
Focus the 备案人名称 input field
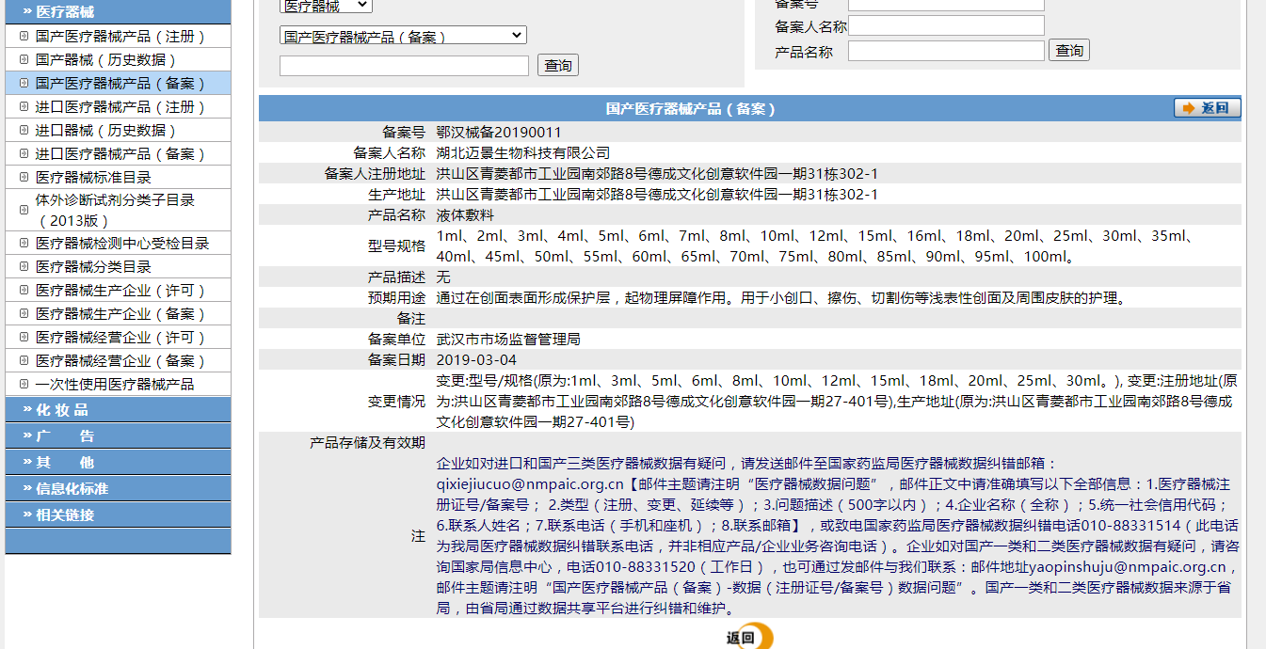tap(946, 26)
